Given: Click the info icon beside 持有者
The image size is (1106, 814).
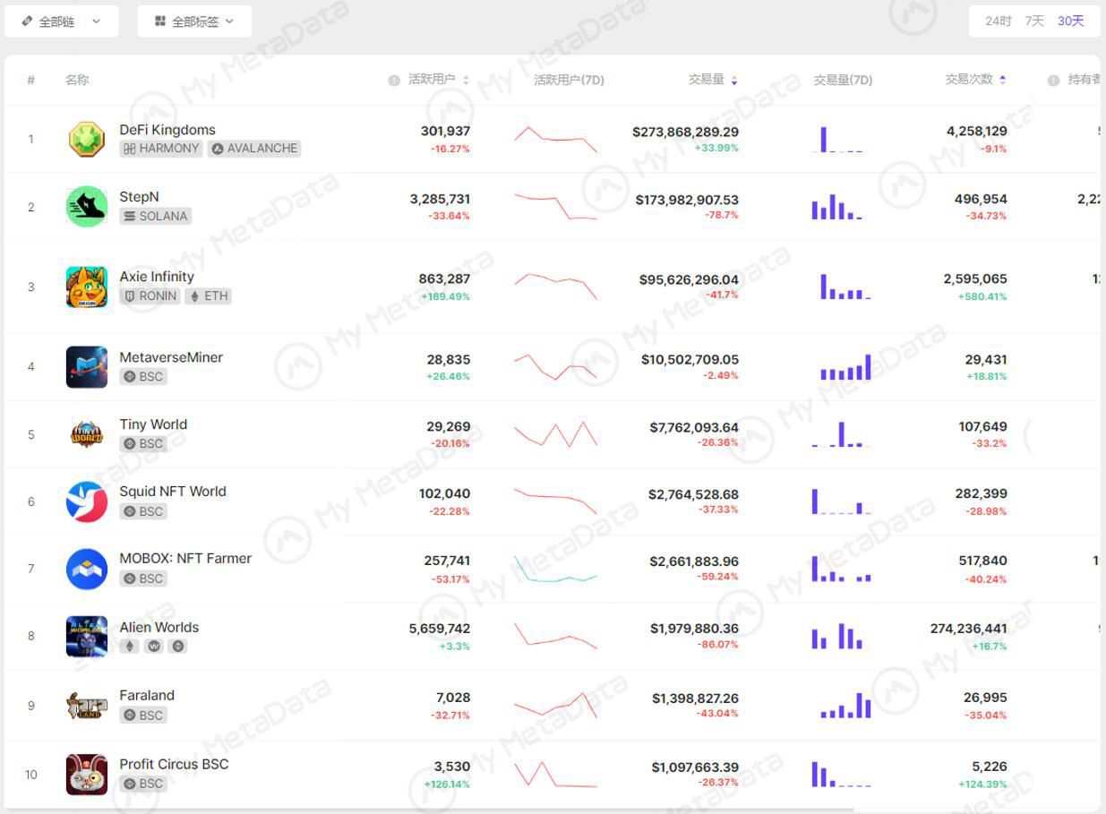Looking at the screenshot, I should point(1053,81).
